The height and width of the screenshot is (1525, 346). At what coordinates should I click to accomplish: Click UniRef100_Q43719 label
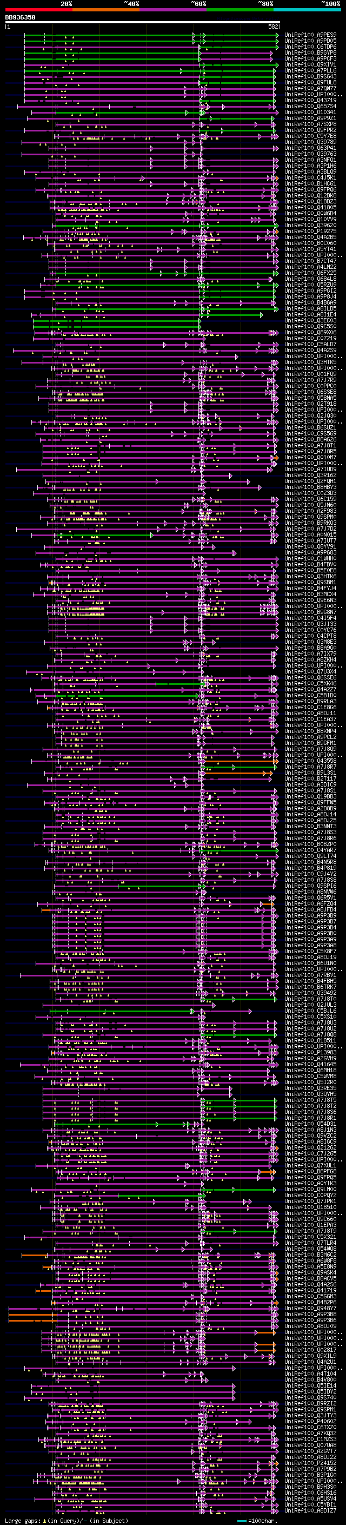pyautogui.click(x=310, y=101)
